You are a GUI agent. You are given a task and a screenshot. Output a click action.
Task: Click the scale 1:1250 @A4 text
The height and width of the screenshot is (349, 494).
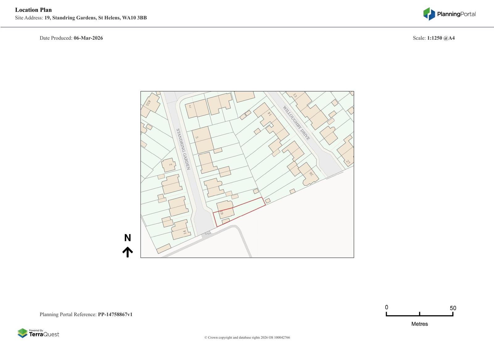tap(441, 38)
